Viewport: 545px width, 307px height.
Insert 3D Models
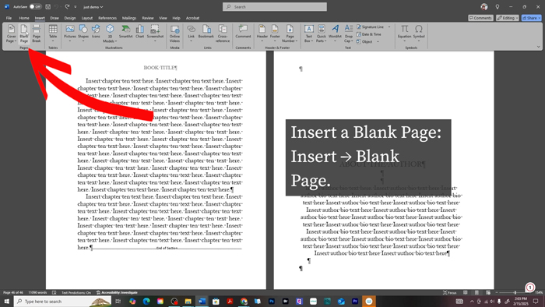click(x=110, y=34)
